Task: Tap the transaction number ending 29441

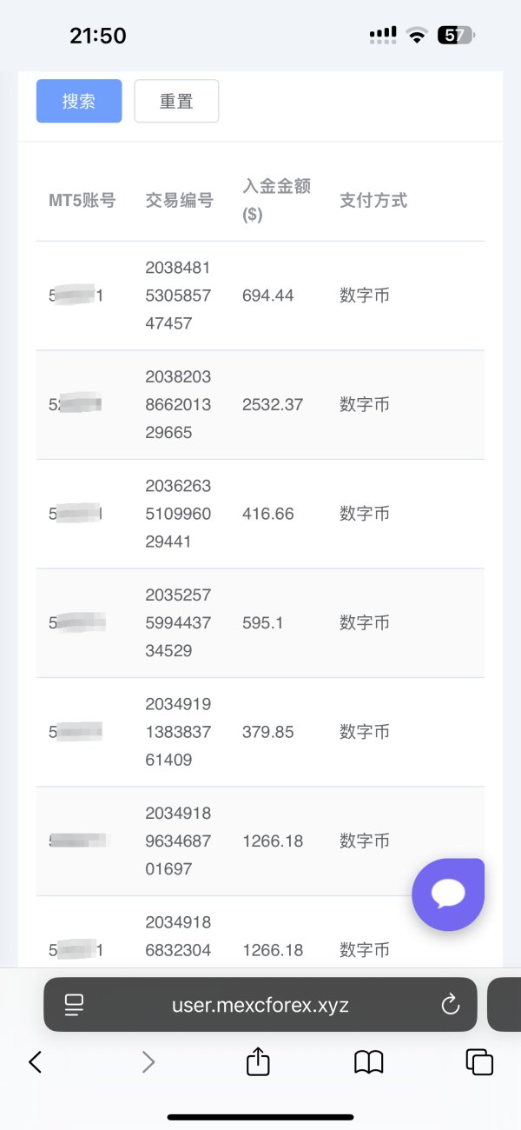Action: click(178, 514)
